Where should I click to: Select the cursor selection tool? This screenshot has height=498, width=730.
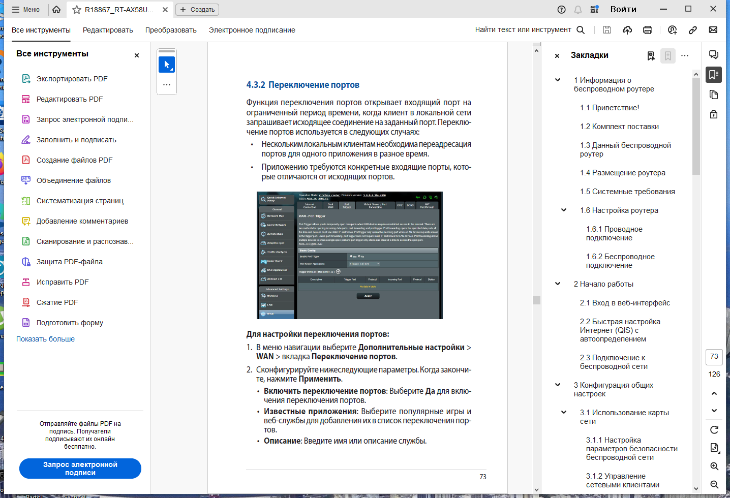tap(167, 65)
